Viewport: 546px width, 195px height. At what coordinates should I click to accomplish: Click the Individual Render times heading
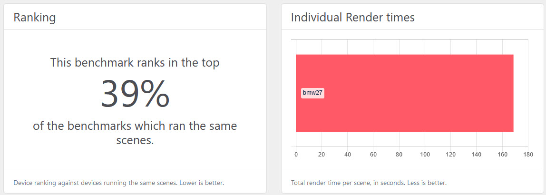[353, 17]
